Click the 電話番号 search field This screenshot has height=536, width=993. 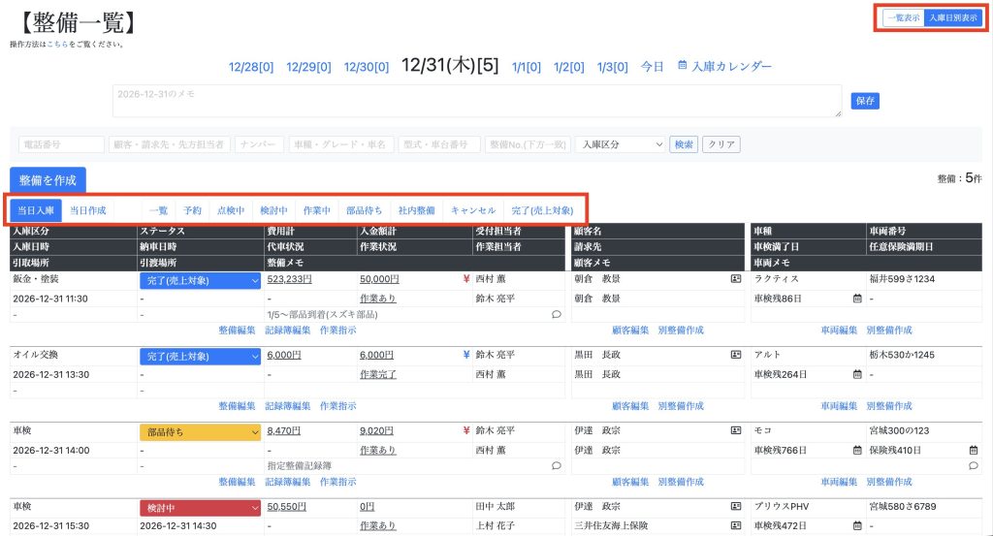(x=61, y=144)
